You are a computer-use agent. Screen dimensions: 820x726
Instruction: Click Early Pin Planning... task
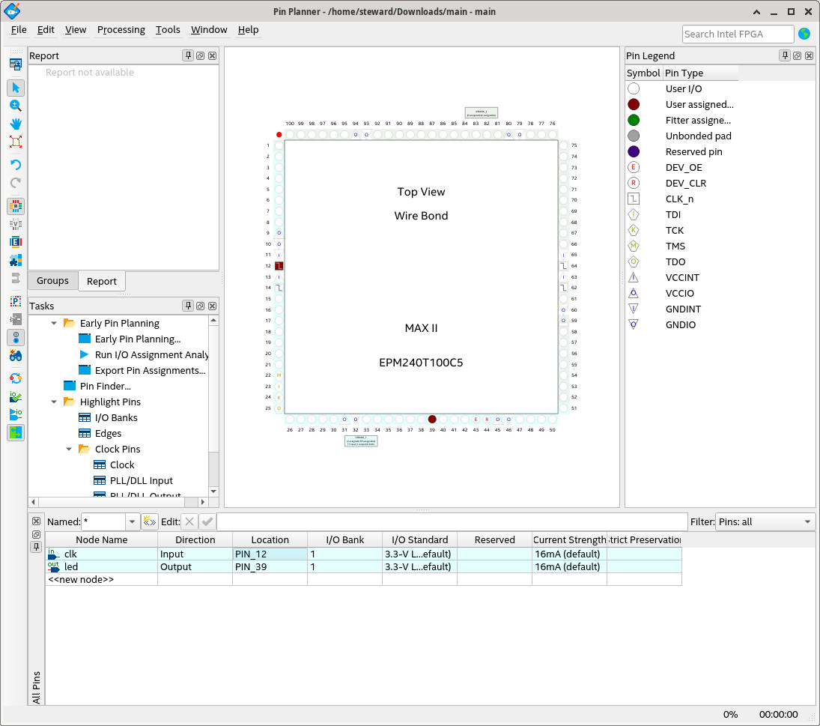(x=138, y=339)
